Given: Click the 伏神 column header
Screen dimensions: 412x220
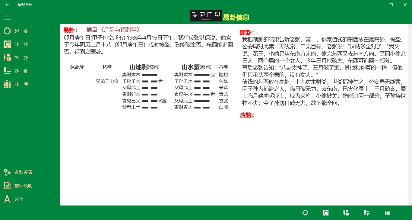Looking at the screenshot, I should pyautogui.click(x=107, y=67).
